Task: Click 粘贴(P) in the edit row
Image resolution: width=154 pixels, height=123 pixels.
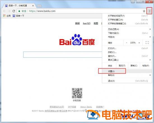Action: [146, 66]
